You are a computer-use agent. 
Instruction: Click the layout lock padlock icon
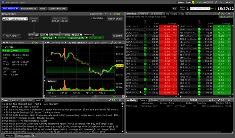coord(187,9)
